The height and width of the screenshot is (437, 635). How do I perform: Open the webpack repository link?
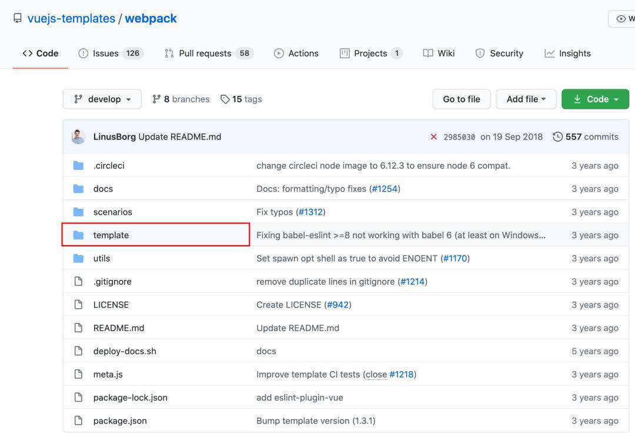(x=151, y=19)
